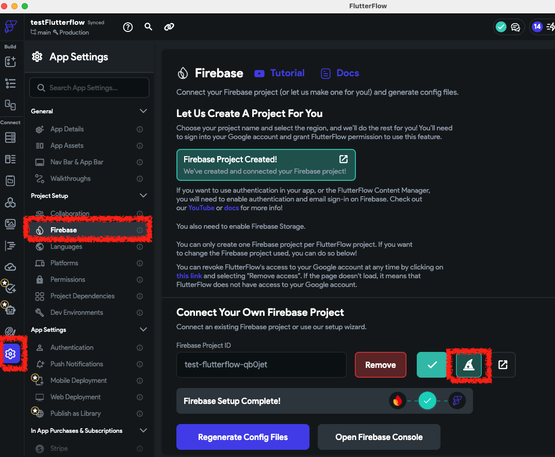555x457 pixels.
Task: Click info icon next to Authentication
Action: tap(140, 348)
